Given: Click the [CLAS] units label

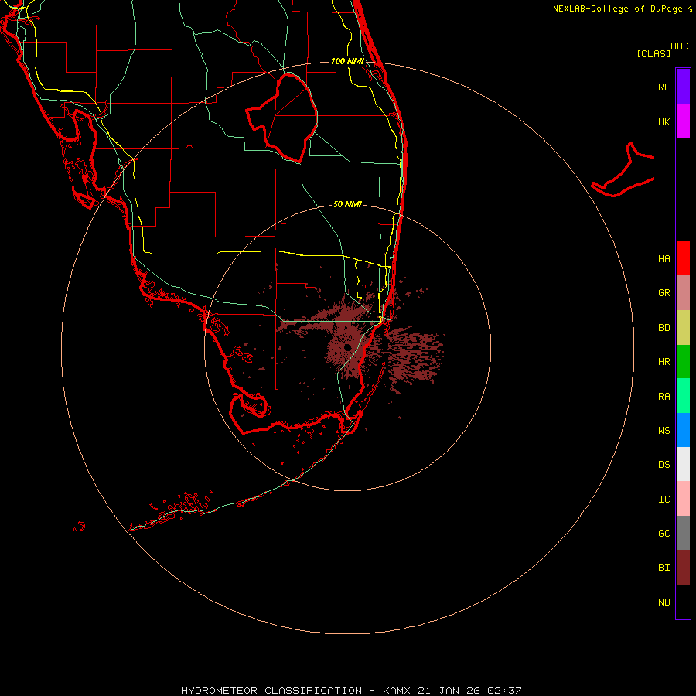Looking at the screenshot, I should (x=653, y=53).
